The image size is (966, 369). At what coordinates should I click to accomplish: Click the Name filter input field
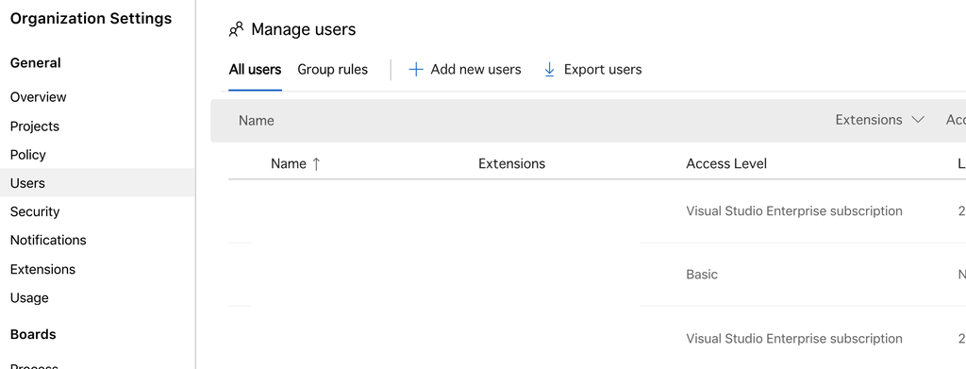pos(530,121)
